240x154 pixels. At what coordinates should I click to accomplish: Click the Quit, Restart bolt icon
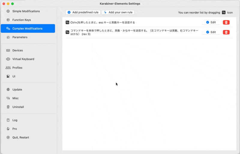tap(8, 138)
